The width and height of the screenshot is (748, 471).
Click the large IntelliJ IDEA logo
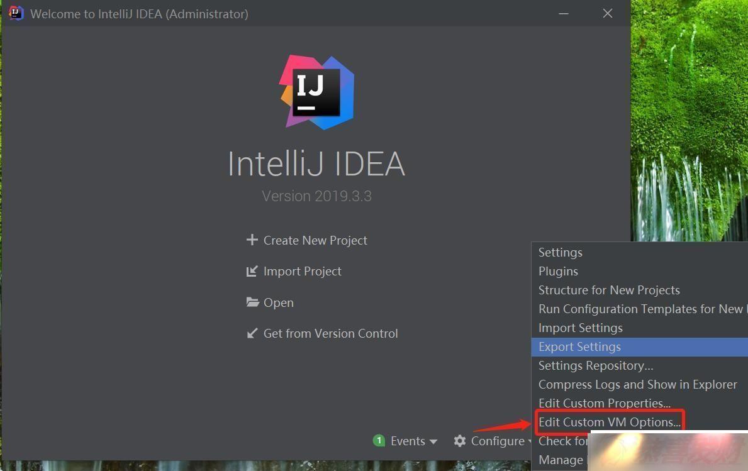coord(317,92)
